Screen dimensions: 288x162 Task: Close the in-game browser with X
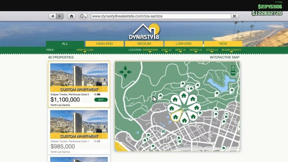click(235, 16)
